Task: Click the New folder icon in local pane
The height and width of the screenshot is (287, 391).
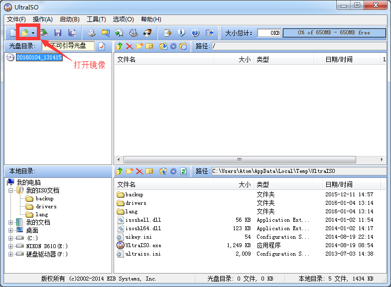Action: coord(130,171)
